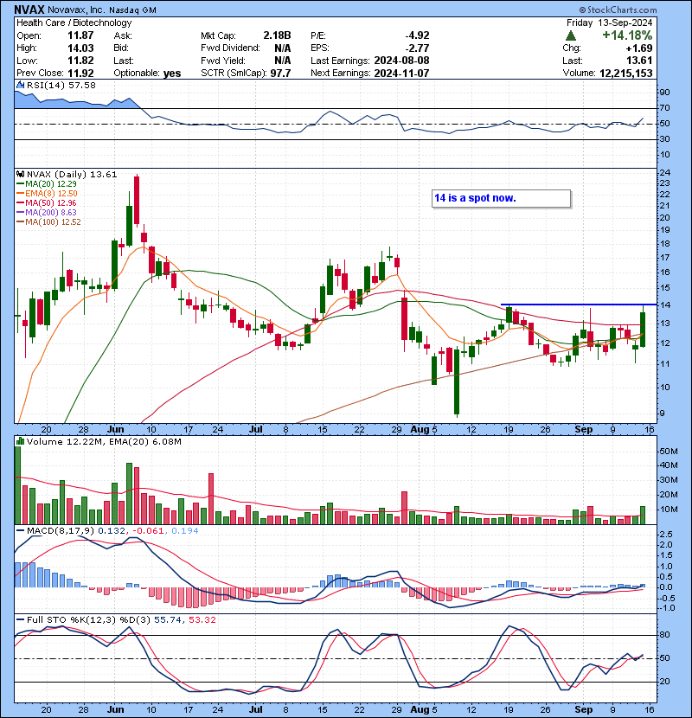Viewport: 692px width, 718px height.
Task: Click the NVAX (Daily) 13.61 chart label
Action: point(72,175)
